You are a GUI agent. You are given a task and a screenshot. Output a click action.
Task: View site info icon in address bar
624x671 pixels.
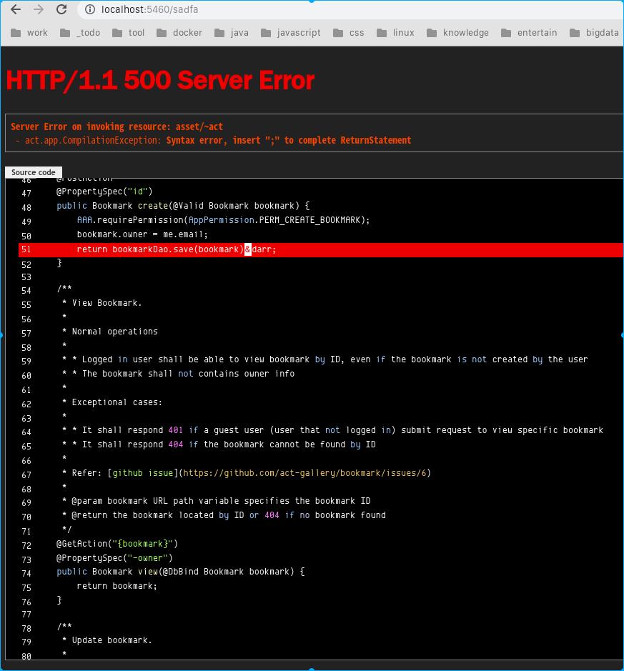(x=90, y=9)
